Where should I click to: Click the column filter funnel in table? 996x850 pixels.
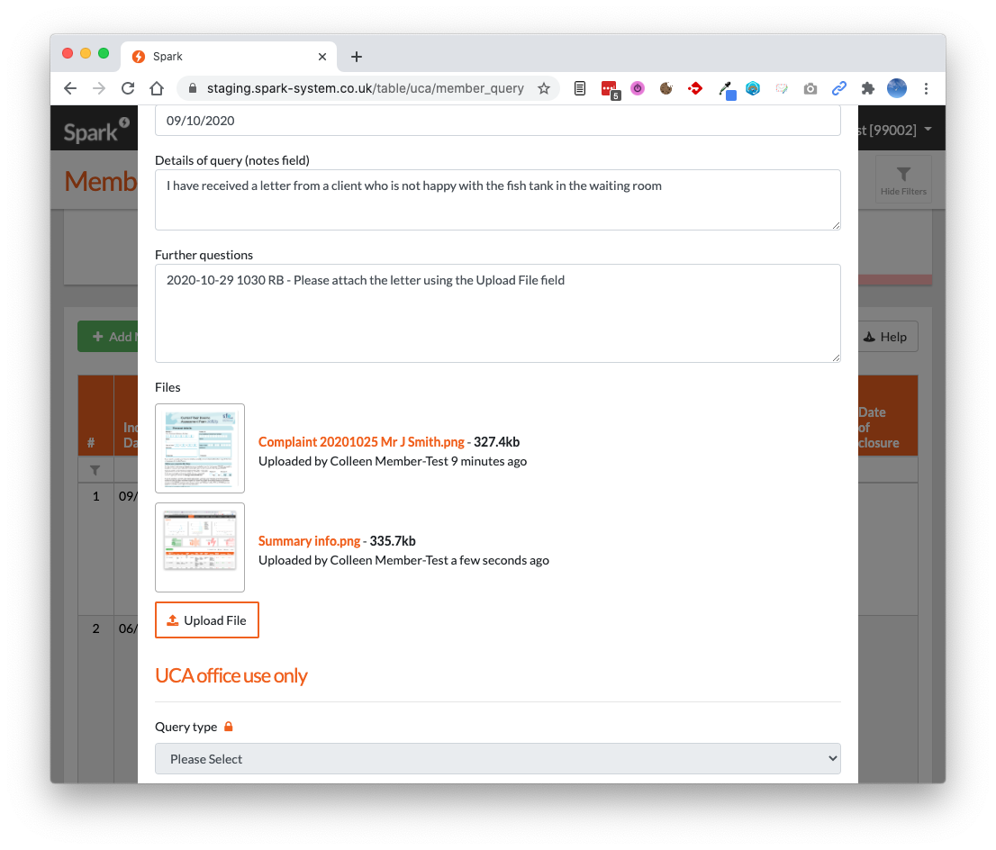point(95,470)
